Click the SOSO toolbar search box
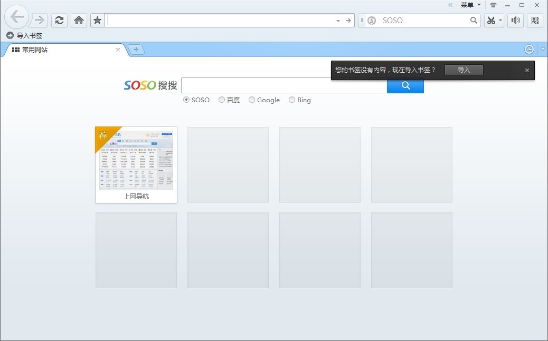 click(423, 21)
